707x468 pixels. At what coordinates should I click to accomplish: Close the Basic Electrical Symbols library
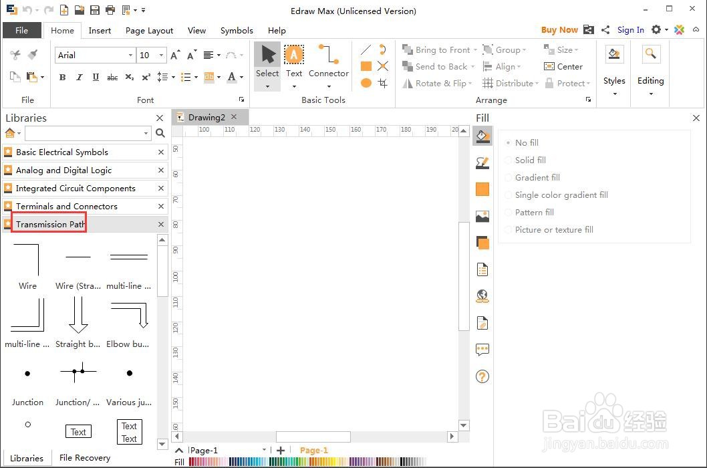161,152
